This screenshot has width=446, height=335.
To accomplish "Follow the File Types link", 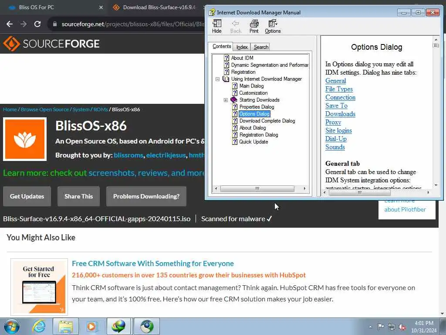I will (339, 89).
